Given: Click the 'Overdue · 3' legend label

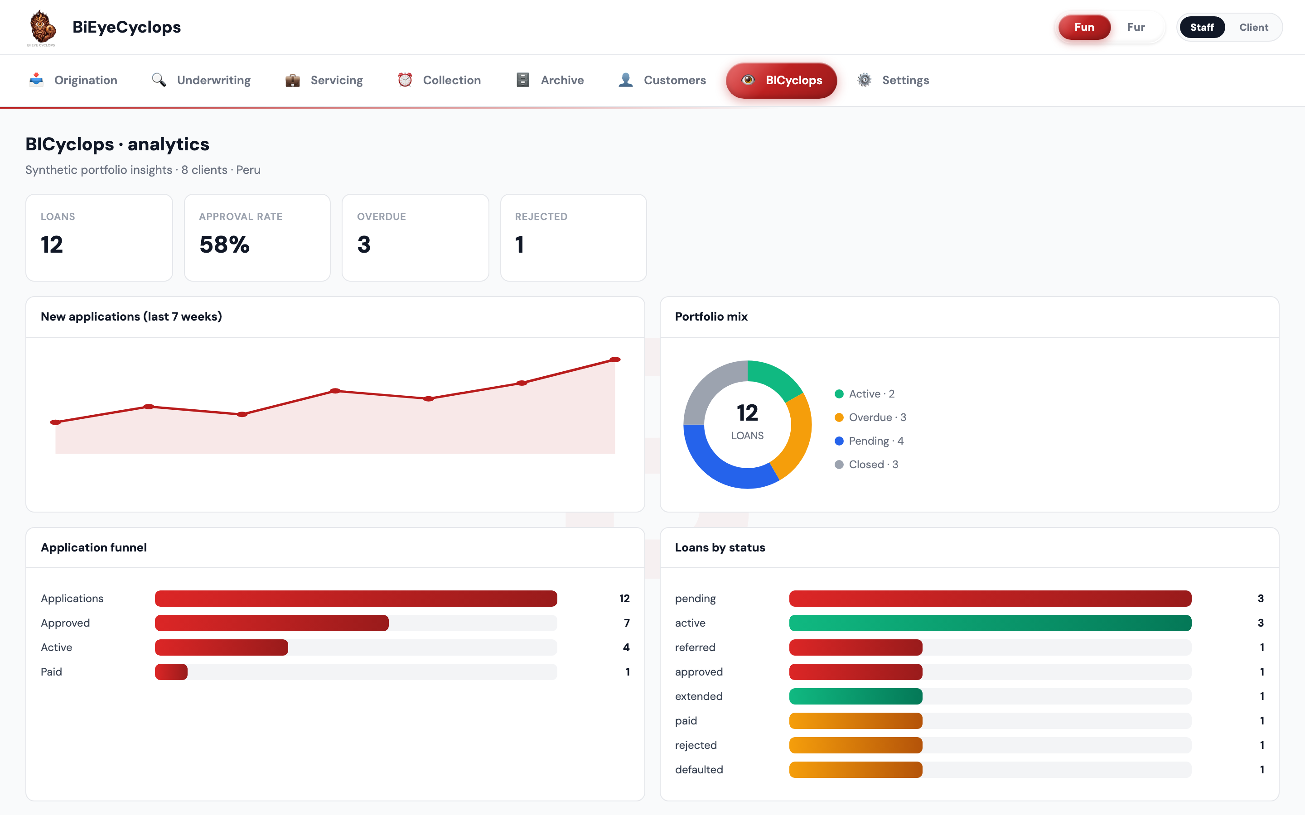Looking at the screenshot, I should click(x=877, y=418).
